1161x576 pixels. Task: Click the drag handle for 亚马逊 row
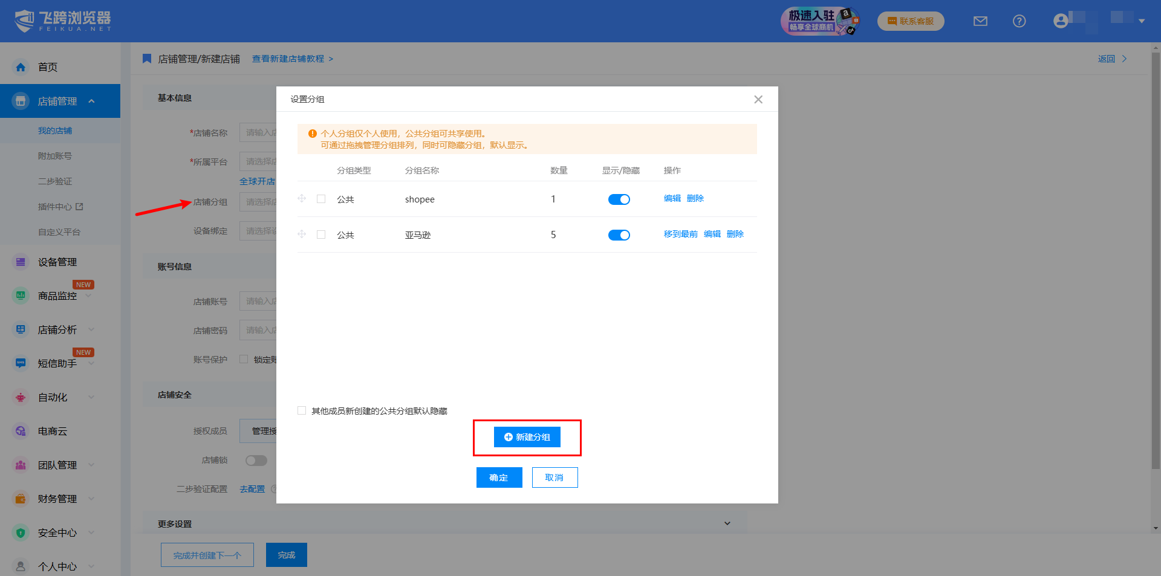click(x=302, y=235)
